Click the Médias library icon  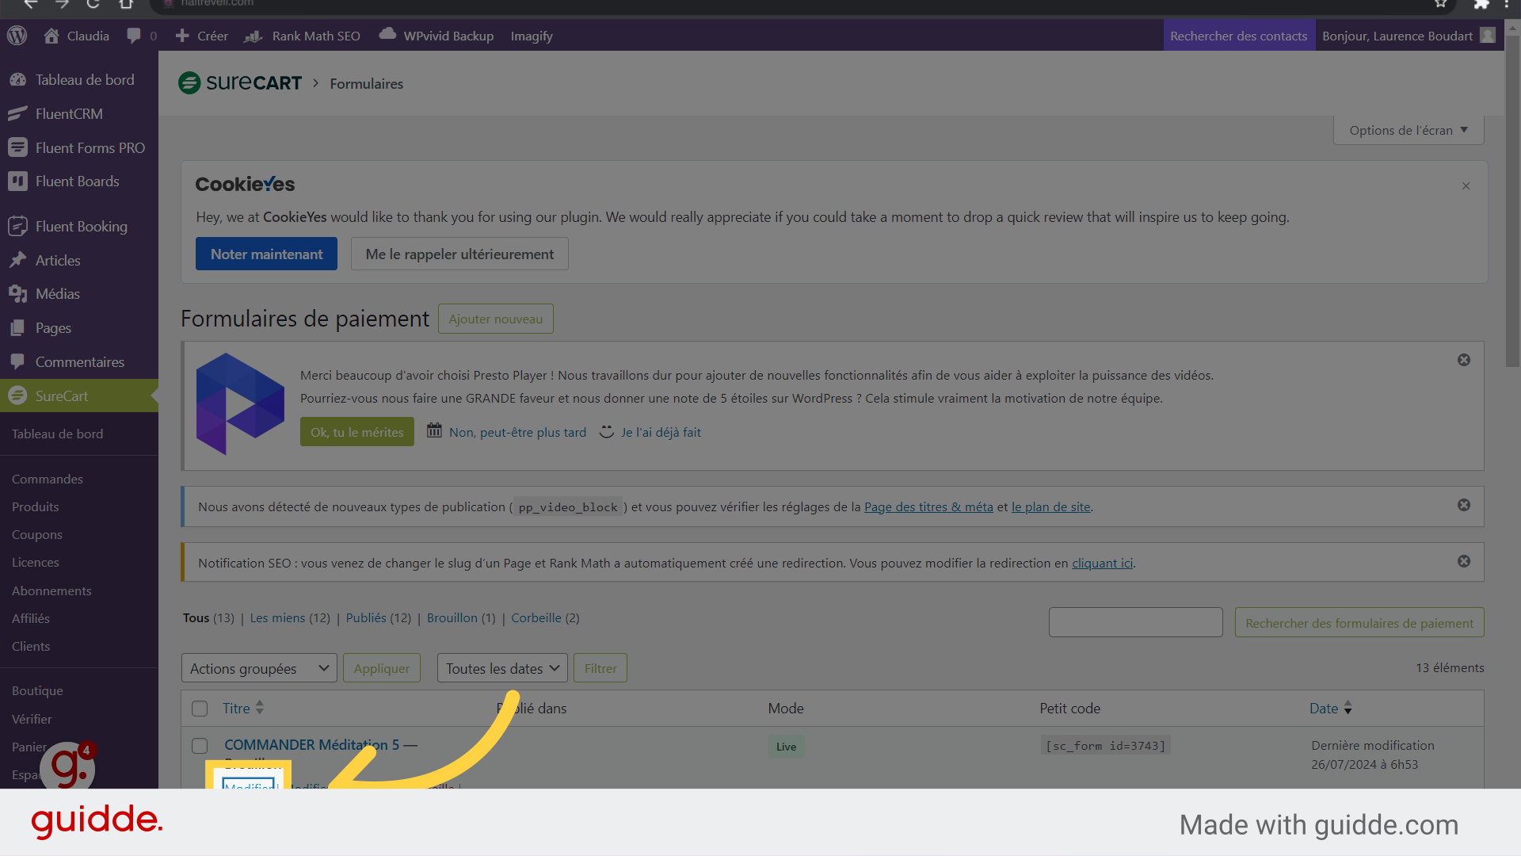coord(17,293)
